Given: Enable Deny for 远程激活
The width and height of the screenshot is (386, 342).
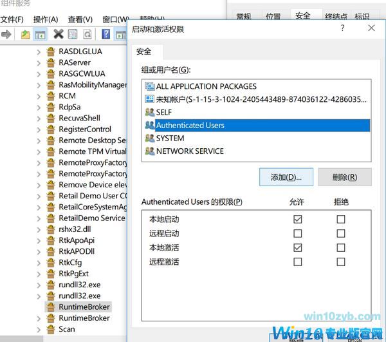Looking at the screenshot, I should click(341, 261).
